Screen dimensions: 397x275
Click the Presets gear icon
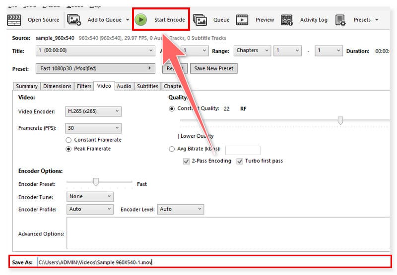[340, 20]
